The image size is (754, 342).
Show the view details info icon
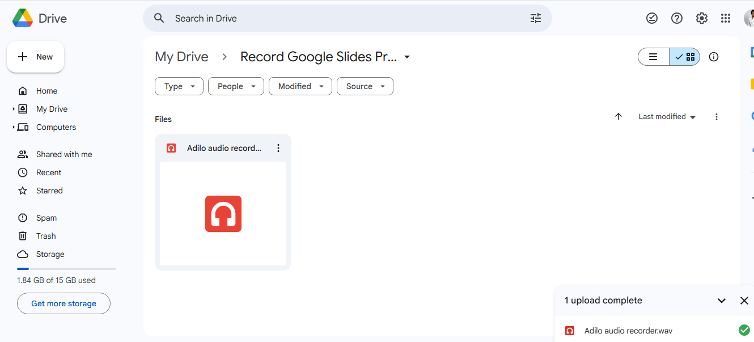pyautogui.click(x=714, y=57)
